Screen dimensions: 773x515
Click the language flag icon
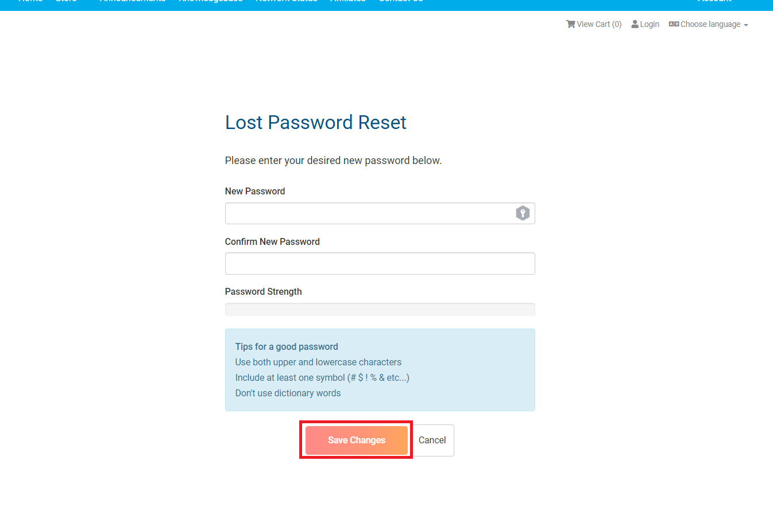pyautogui.click(x=674, y=24)
